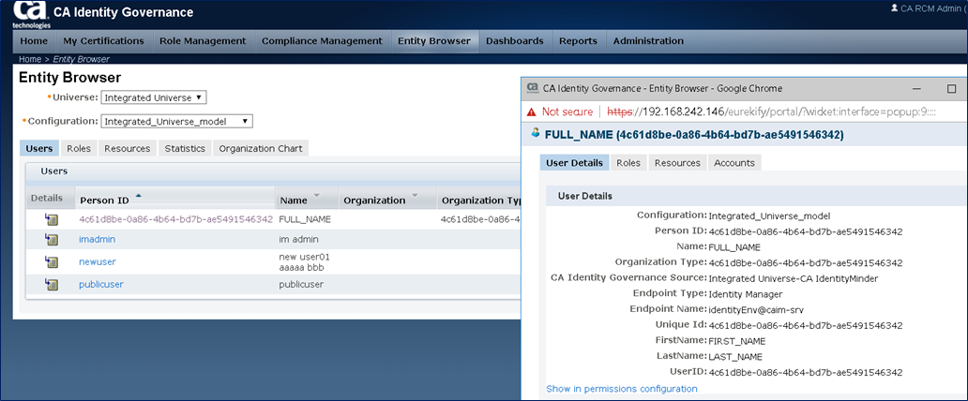Select User Details tab in popup

click(x=575, y=163)
